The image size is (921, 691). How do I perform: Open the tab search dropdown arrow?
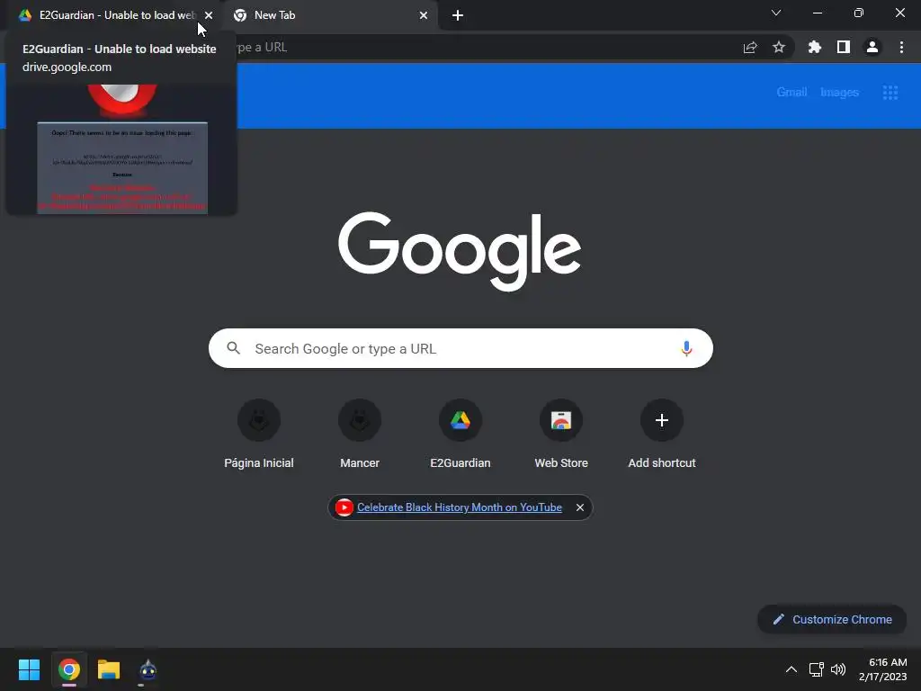pos(776,13)
